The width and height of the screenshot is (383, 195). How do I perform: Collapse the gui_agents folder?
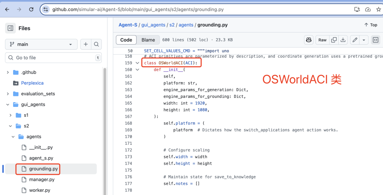click(7, 104)
